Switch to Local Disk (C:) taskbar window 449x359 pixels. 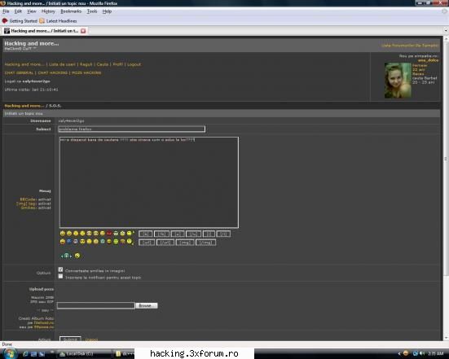coord(85,354)
